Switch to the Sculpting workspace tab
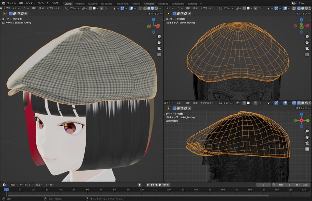The height and width of the screenshot is (201, 312). pyautogui.click(x=93, y=4)
